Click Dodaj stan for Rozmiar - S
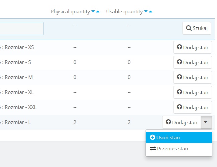Screen dimensions: 217x167 [x=192, y=62]
